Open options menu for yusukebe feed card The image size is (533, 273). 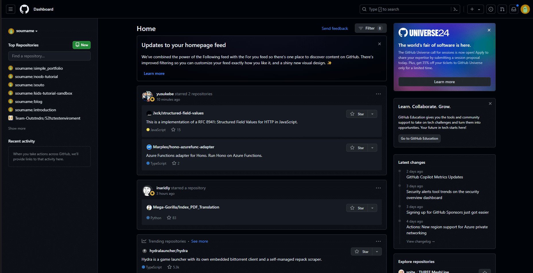pyautogui.click(x=378, y=94)
